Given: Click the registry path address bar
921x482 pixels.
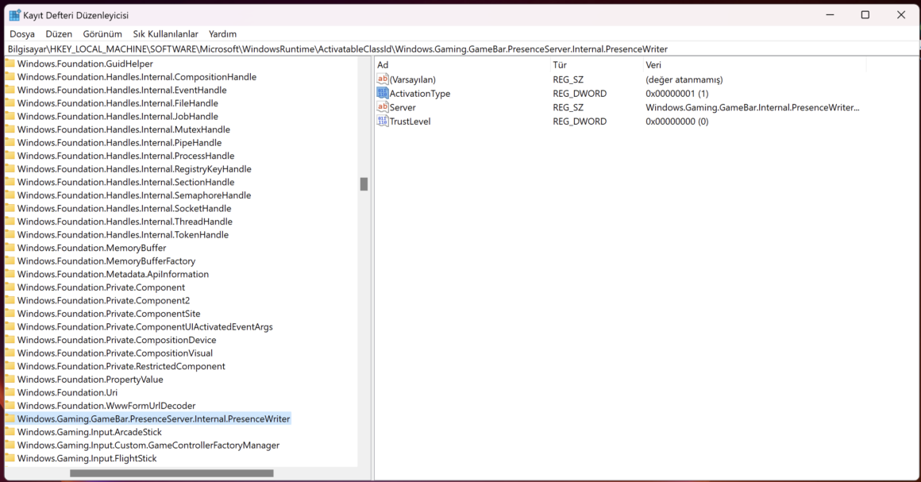Looking at the screenshot, I should [460, 49].
